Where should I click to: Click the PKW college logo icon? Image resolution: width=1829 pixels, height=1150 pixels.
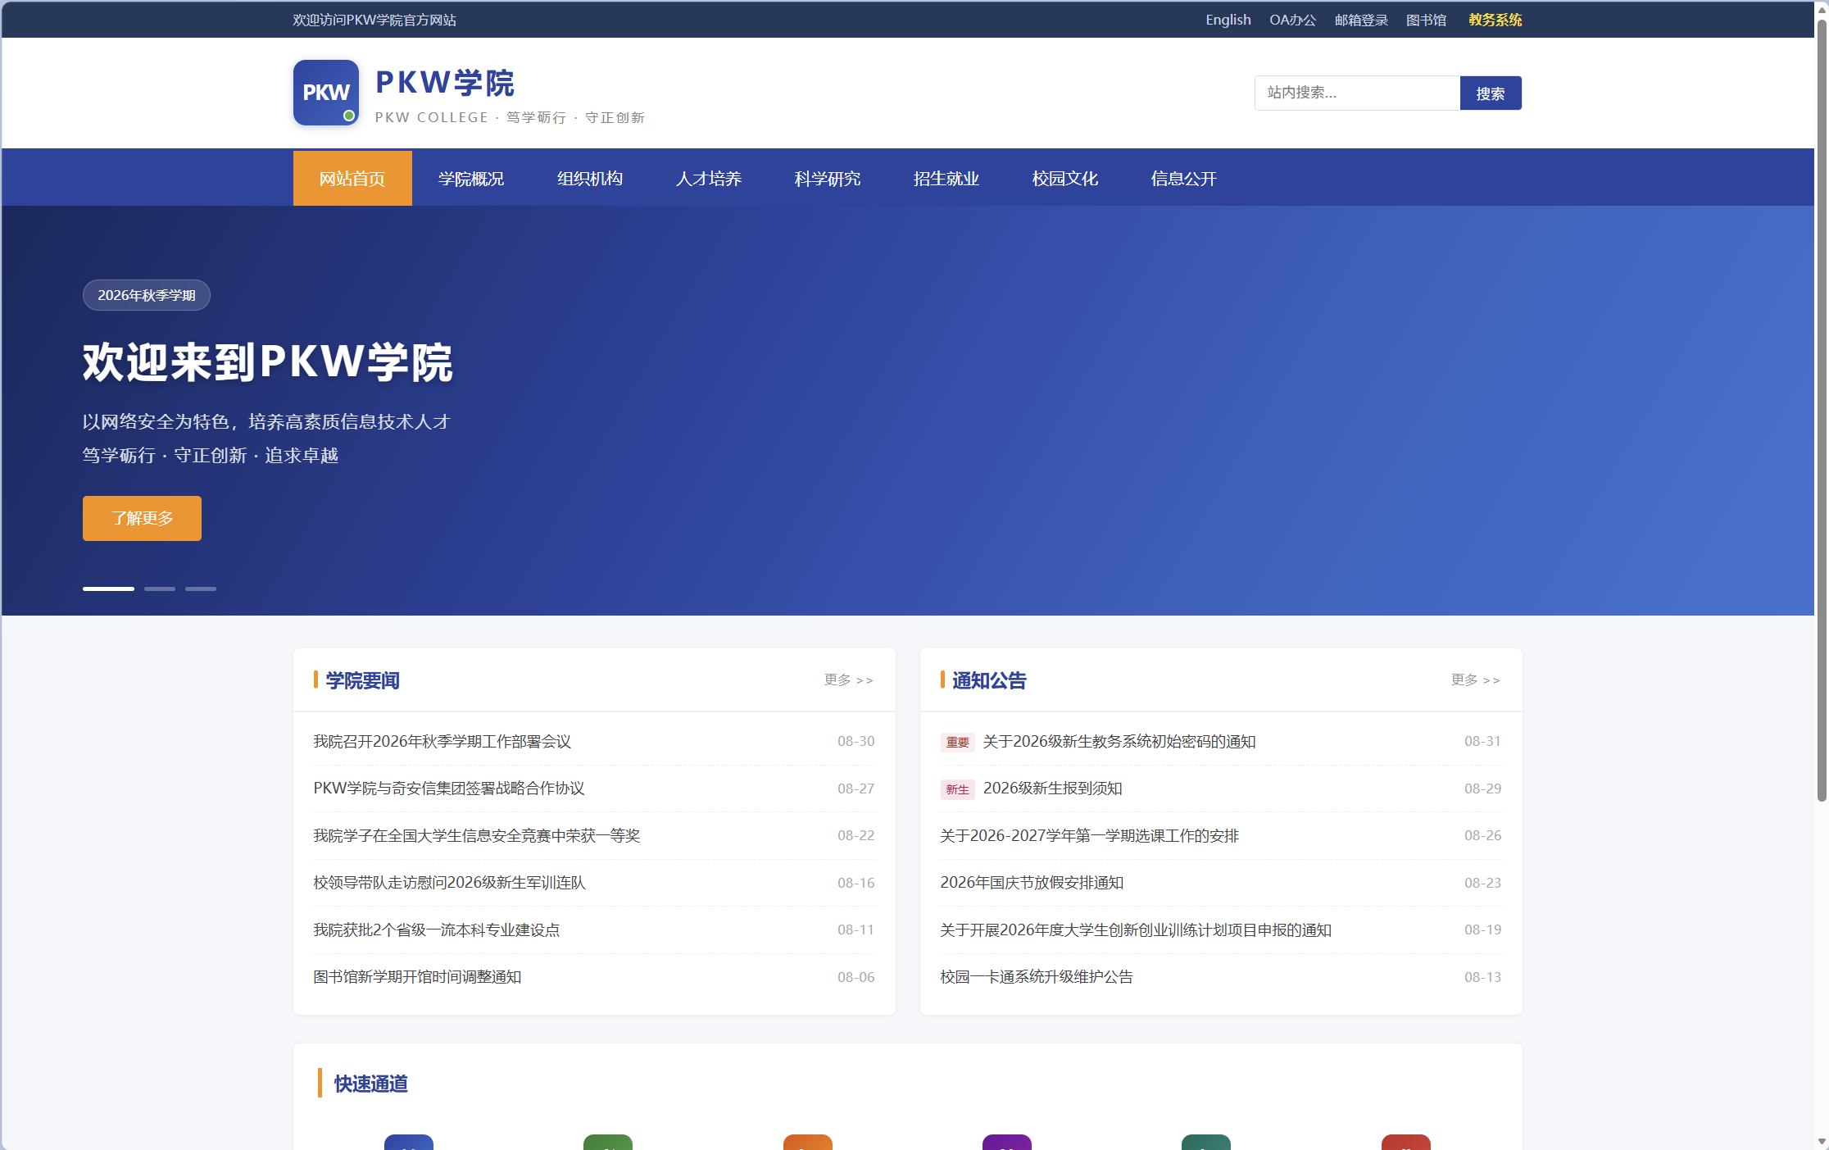click(326, 93)
